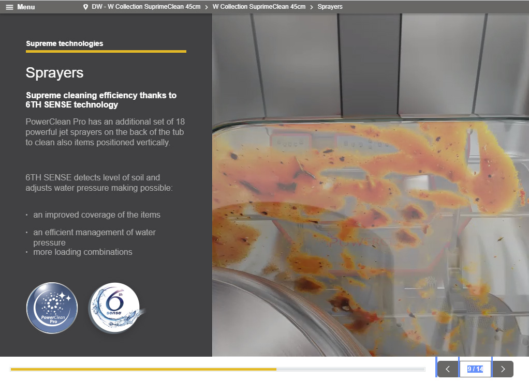Click the large Sprayers heading
This screenshot has height=382, width=529.
(54, 73)
